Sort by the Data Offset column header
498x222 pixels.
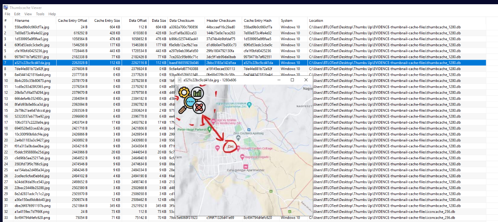point(135,21)
